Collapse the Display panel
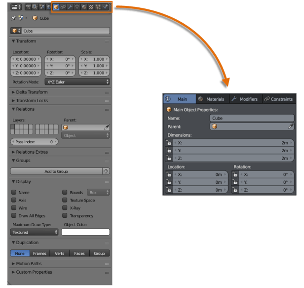This screenshot has width=304, height=288. point(13,181)
